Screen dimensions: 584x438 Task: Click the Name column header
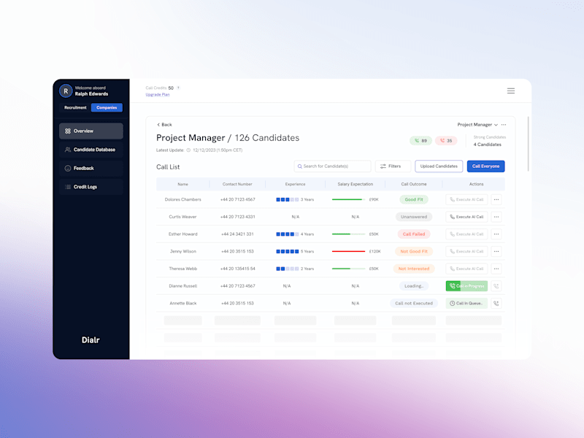click(x=183, y=185)
